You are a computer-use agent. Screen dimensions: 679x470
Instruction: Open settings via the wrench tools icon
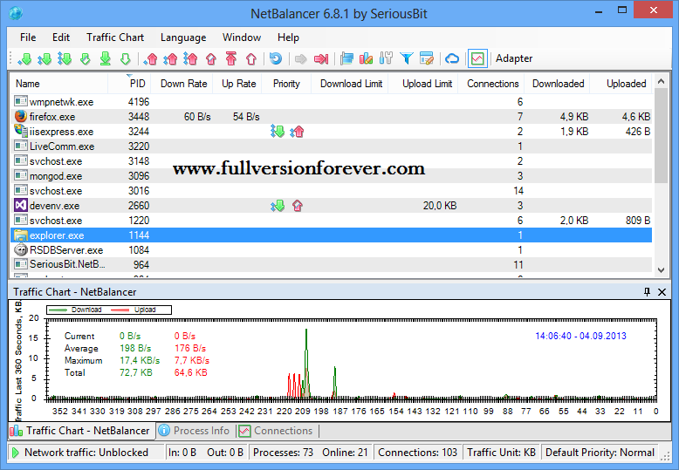click(x=386, y=58)
